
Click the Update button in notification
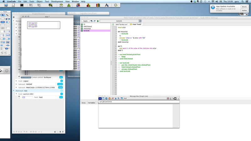click(x=244, y=10)
